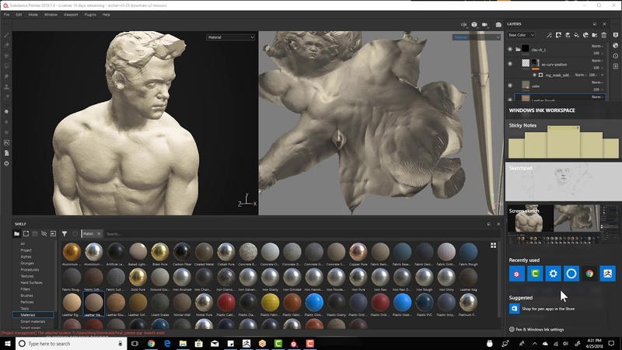Open the Window menu

51,15
